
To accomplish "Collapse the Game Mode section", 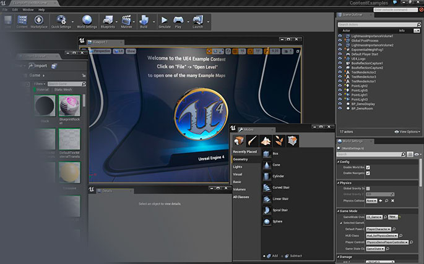I will (x=339, y=211).
